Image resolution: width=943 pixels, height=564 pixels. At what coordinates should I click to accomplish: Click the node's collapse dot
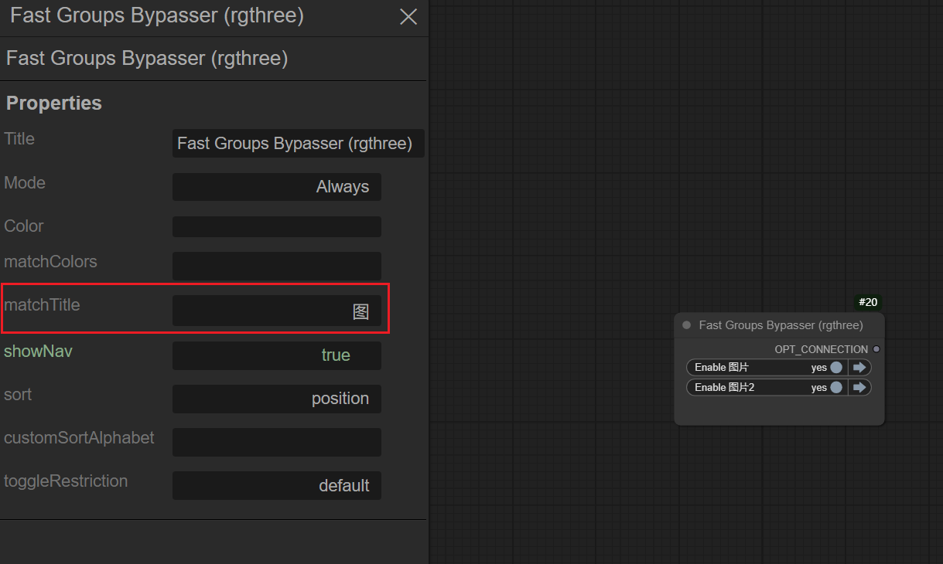[686, 325]
